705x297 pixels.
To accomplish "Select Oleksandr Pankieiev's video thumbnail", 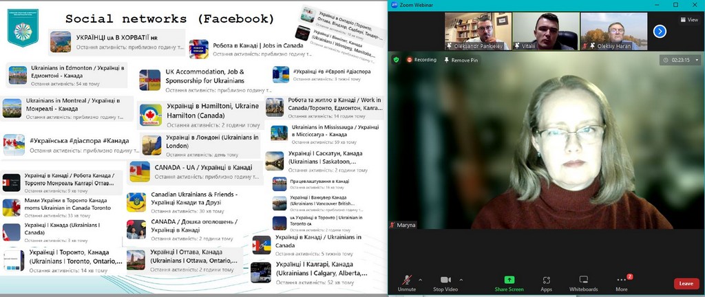I will pyautogui.click(x=477, y=31).
